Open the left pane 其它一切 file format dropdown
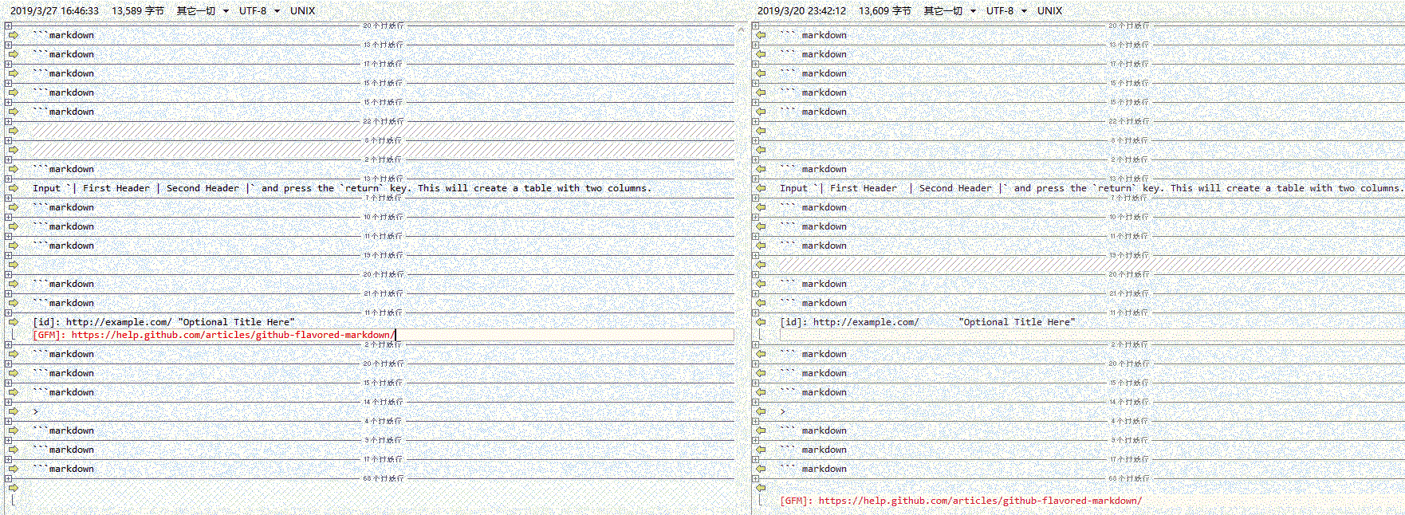Viewport: 1405px width, 515px height. tap(203, 10)
